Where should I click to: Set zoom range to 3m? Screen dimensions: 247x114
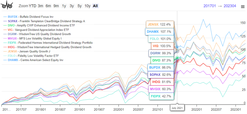pyautogui.click(x=40, y=6)
